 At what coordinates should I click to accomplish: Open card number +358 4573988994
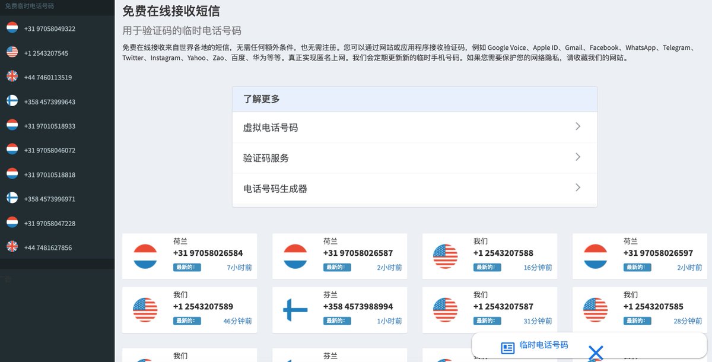tap(358, 306)
